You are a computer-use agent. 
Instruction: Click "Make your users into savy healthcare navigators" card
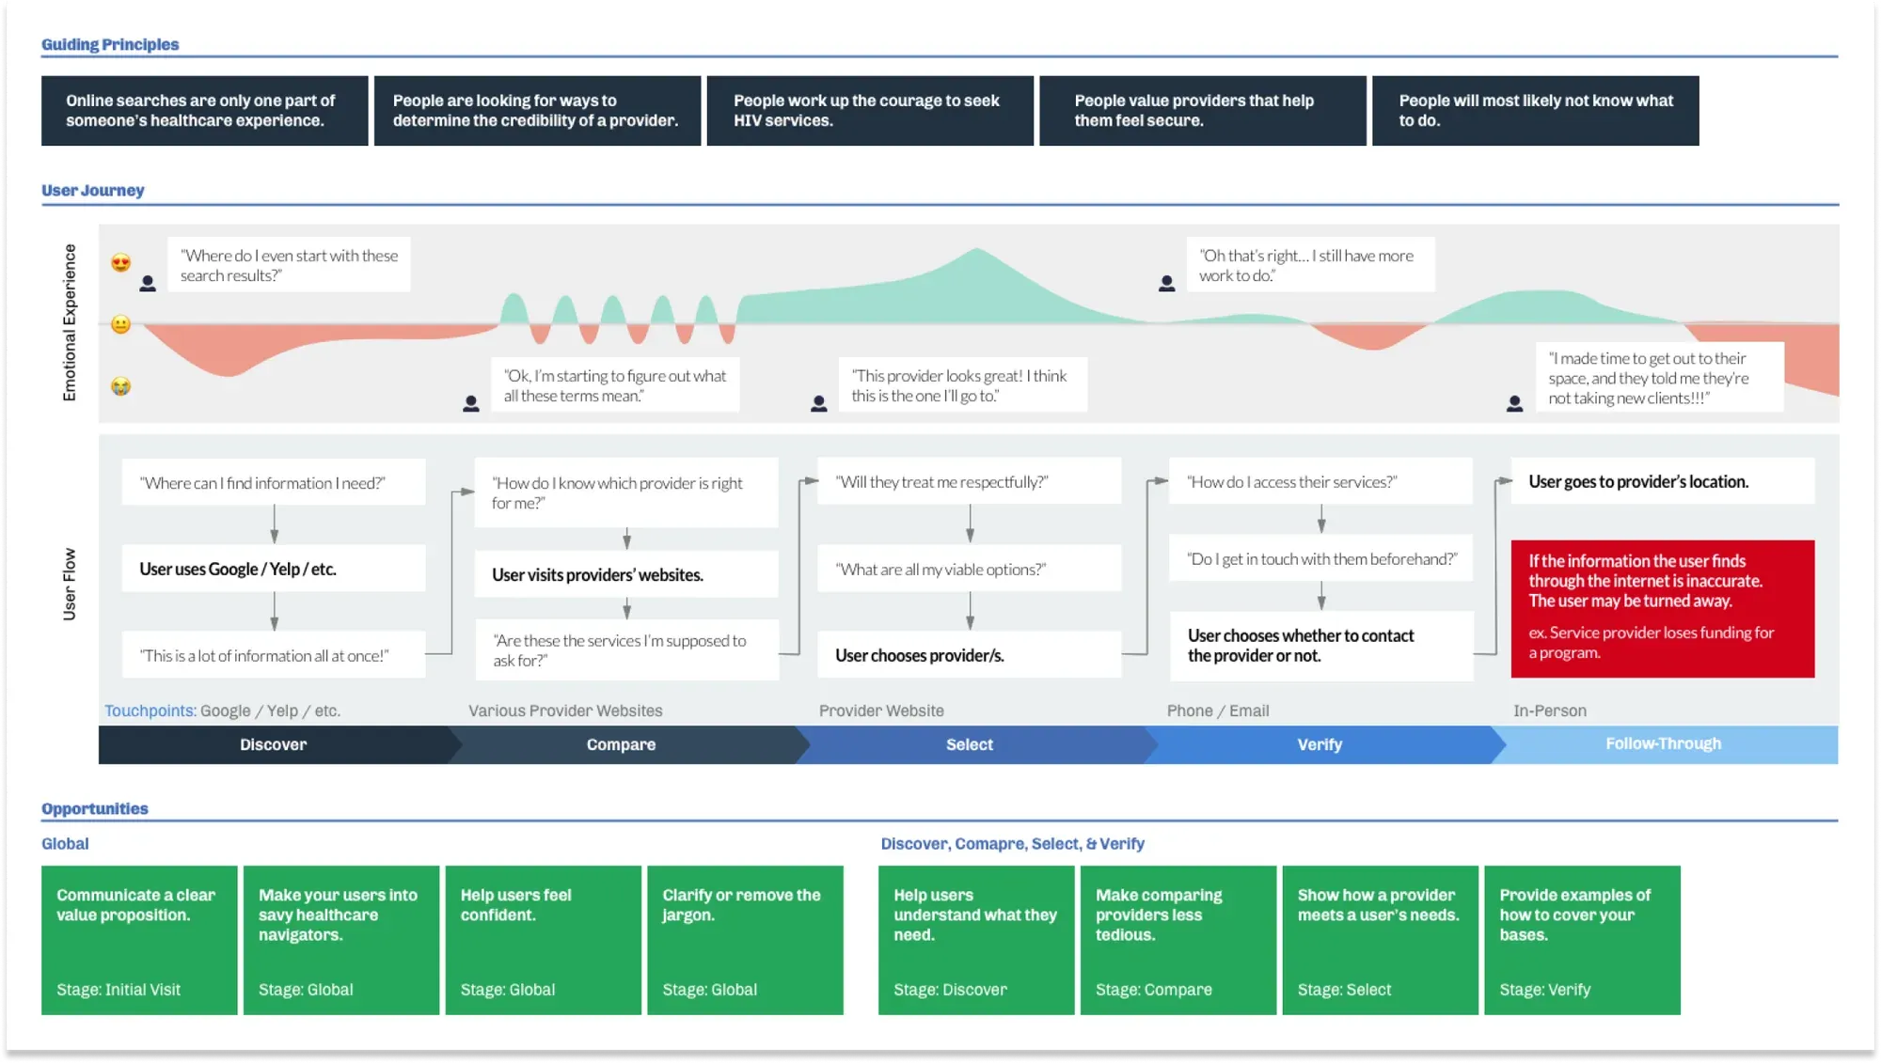(341, 940)
